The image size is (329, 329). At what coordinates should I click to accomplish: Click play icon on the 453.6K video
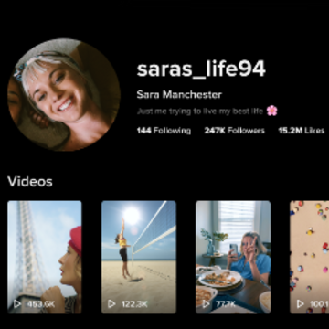click(x=17, y=303)
